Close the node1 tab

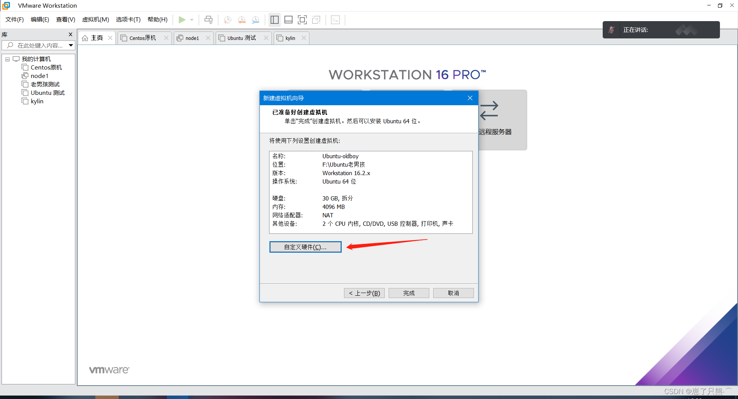pos(208,38)
